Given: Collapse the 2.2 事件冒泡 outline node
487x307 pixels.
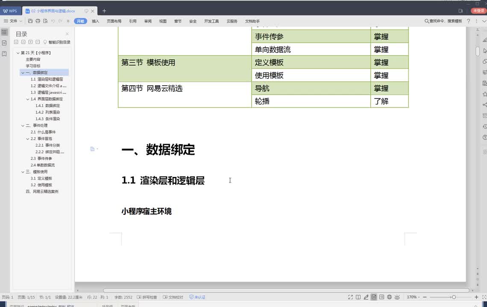Looking at the screenshot, I should (x=28, y=139).
